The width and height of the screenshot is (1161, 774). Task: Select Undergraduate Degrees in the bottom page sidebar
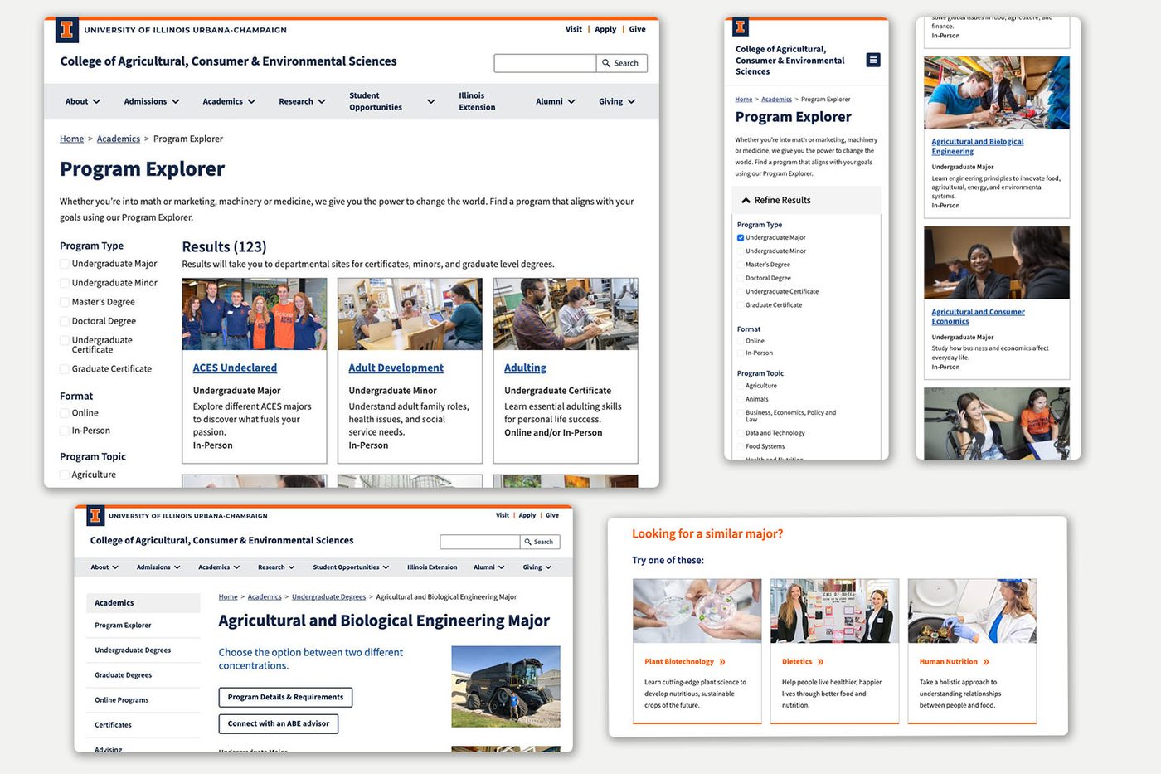[x=133, y=650]
